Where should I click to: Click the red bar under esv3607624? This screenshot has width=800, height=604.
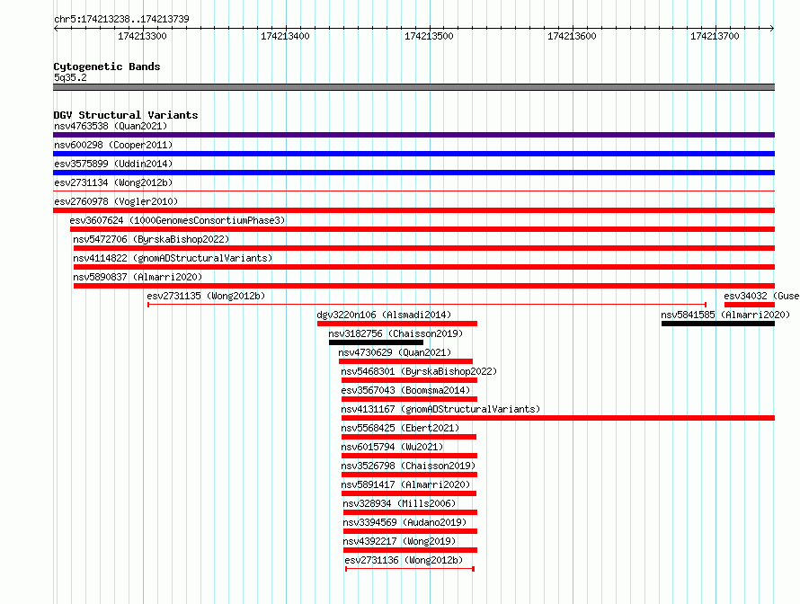click(422, 229)
